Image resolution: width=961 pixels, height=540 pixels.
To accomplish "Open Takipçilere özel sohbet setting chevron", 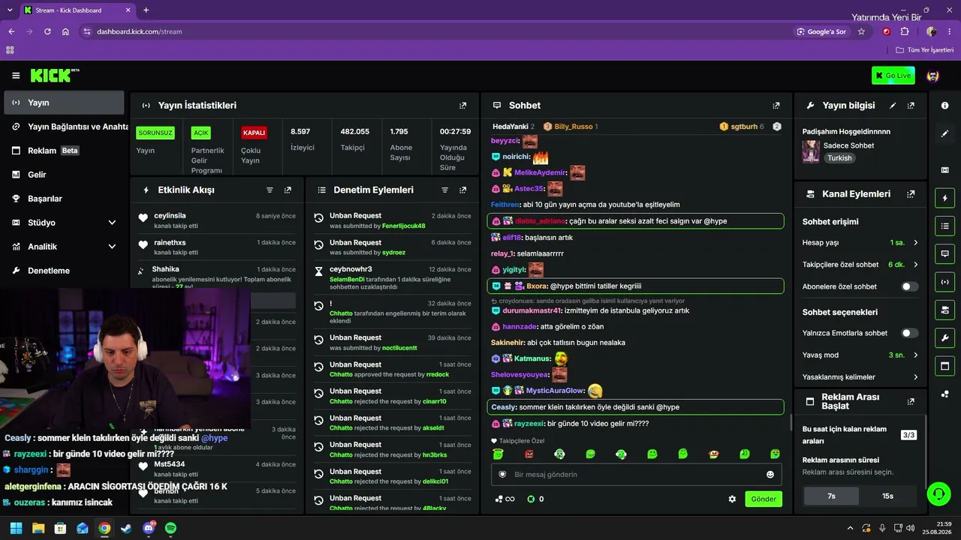I will [x=915, y=265].
